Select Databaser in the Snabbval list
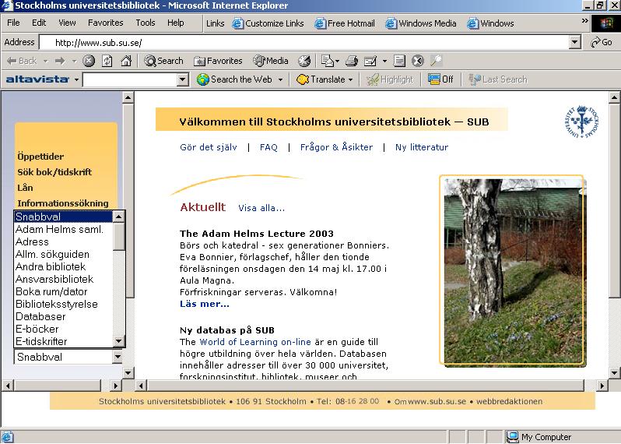 coord(63,316)
